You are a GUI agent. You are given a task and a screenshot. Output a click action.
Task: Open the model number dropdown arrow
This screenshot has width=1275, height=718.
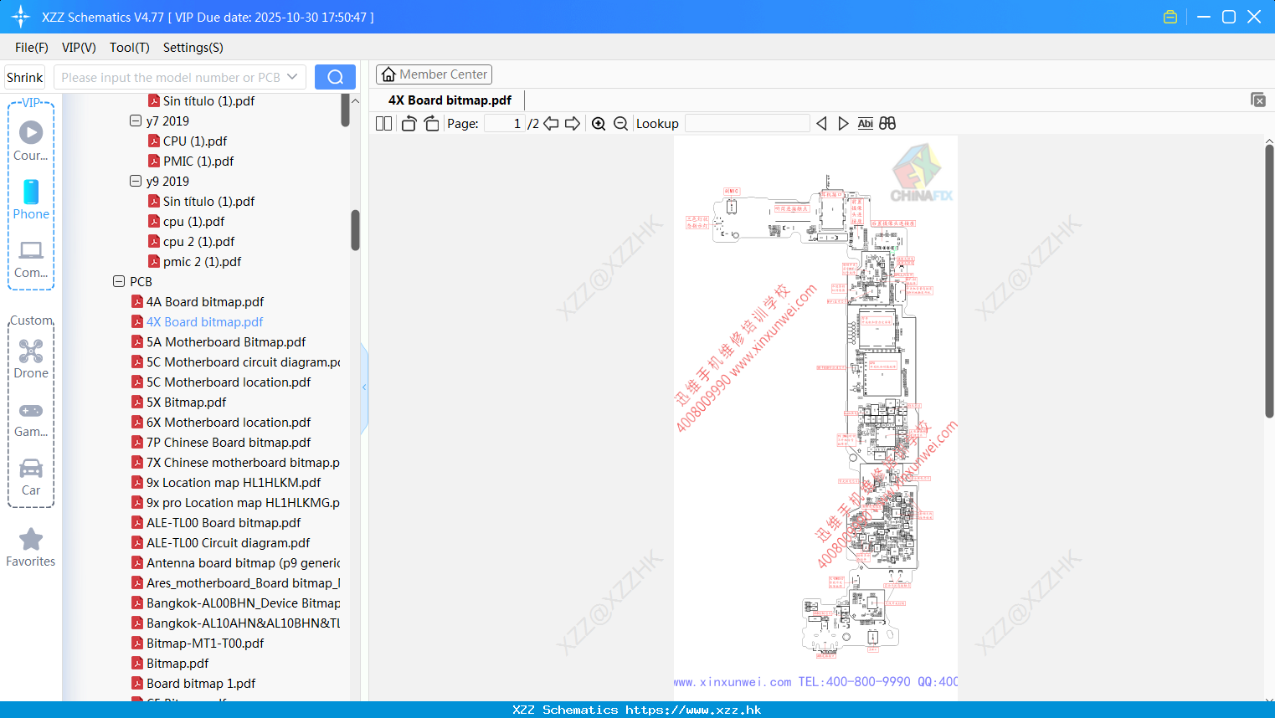(x=292, y=77)
